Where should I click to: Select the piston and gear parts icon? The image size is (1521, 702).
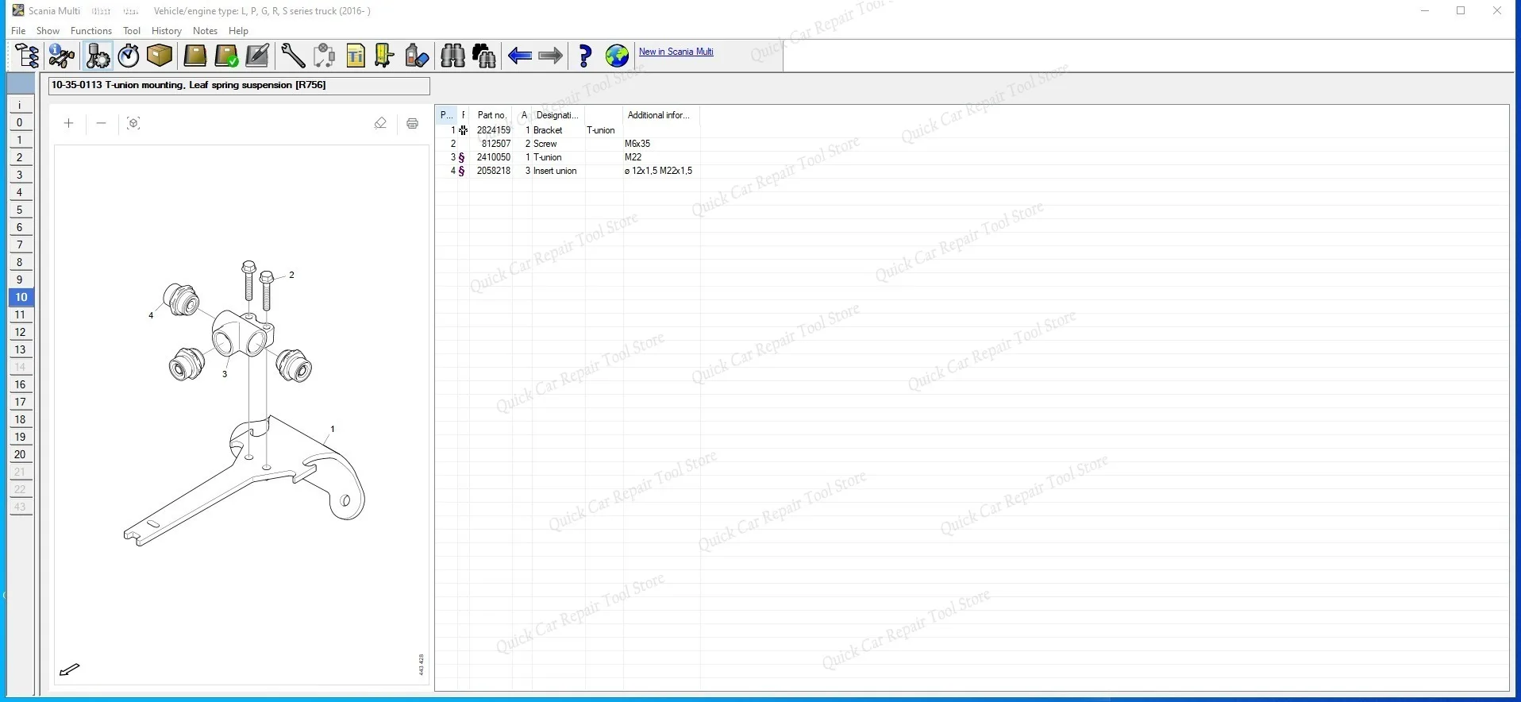pos(98,56)
